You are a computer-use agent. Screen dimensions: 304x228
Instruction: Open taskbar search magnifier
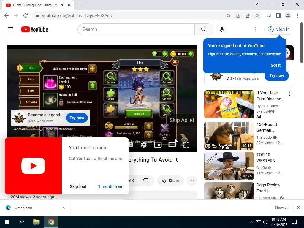click(x=21, y=222)
